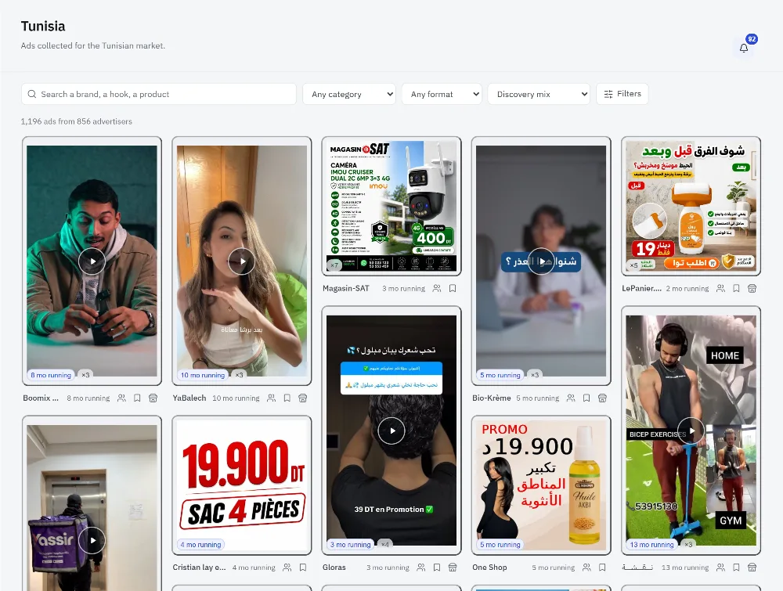Open store icon on 13 mo running row
Screen dimensions: 783x591
(752, 567)
